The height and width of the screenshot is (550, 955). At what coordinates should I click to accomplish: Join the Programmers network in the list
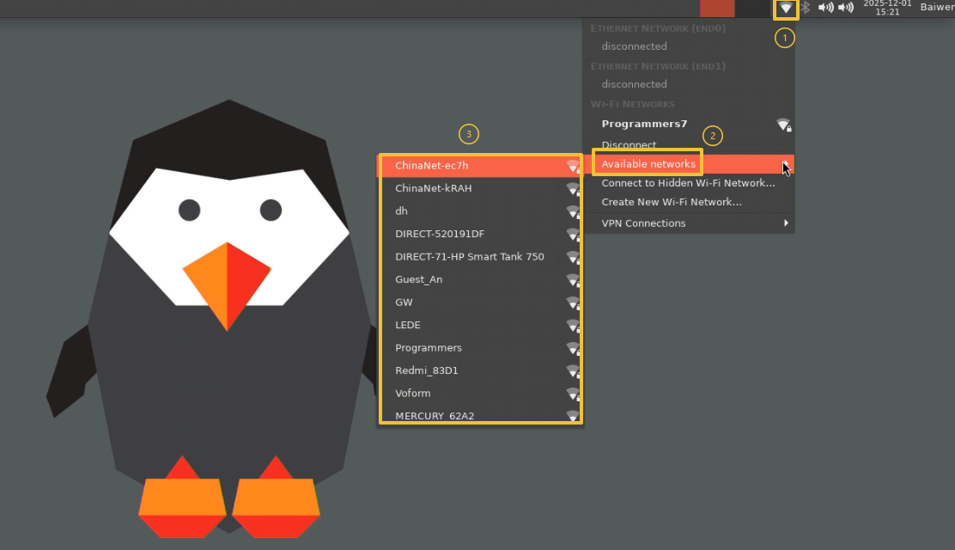coord(429,348)
